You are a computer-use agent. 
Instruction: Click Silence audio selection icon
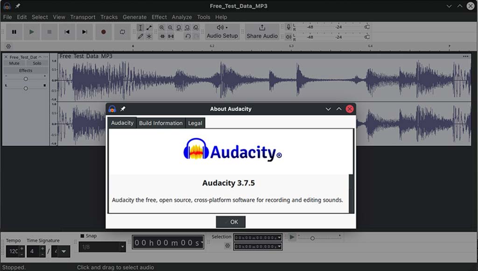tap(171, 36)
